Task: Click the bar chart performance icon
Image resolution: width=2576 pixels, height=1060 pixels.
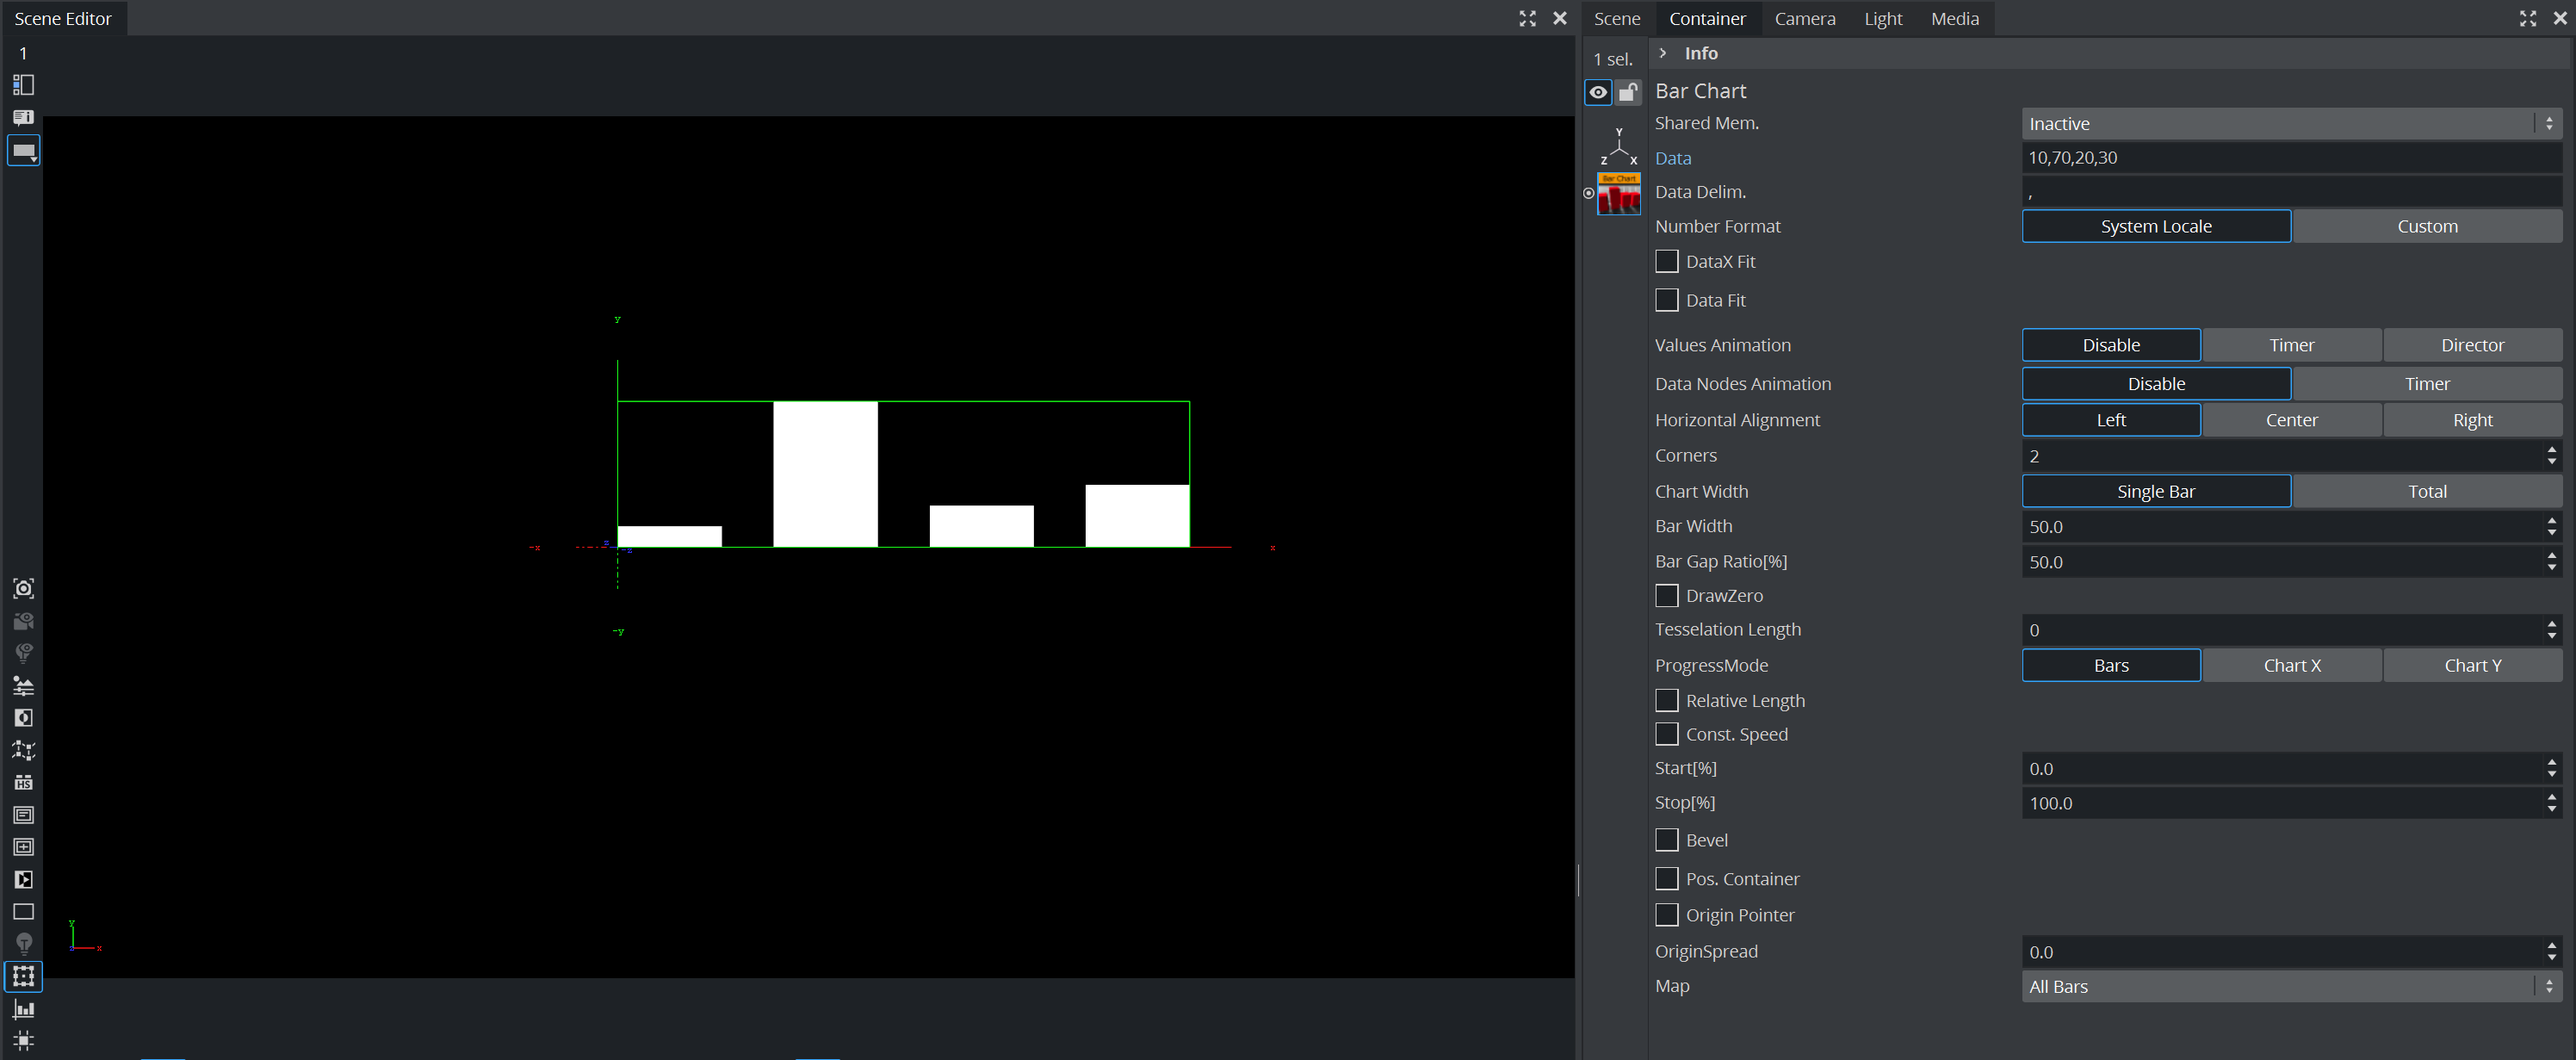Action: [x=23, y=1009]
